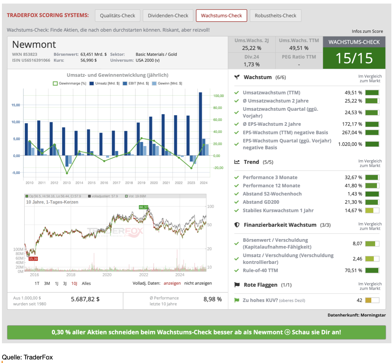Viewport: 392px width, 363px height.
Task: Click the Zu hohes KUV comparison bar
Action: (372, 300)
